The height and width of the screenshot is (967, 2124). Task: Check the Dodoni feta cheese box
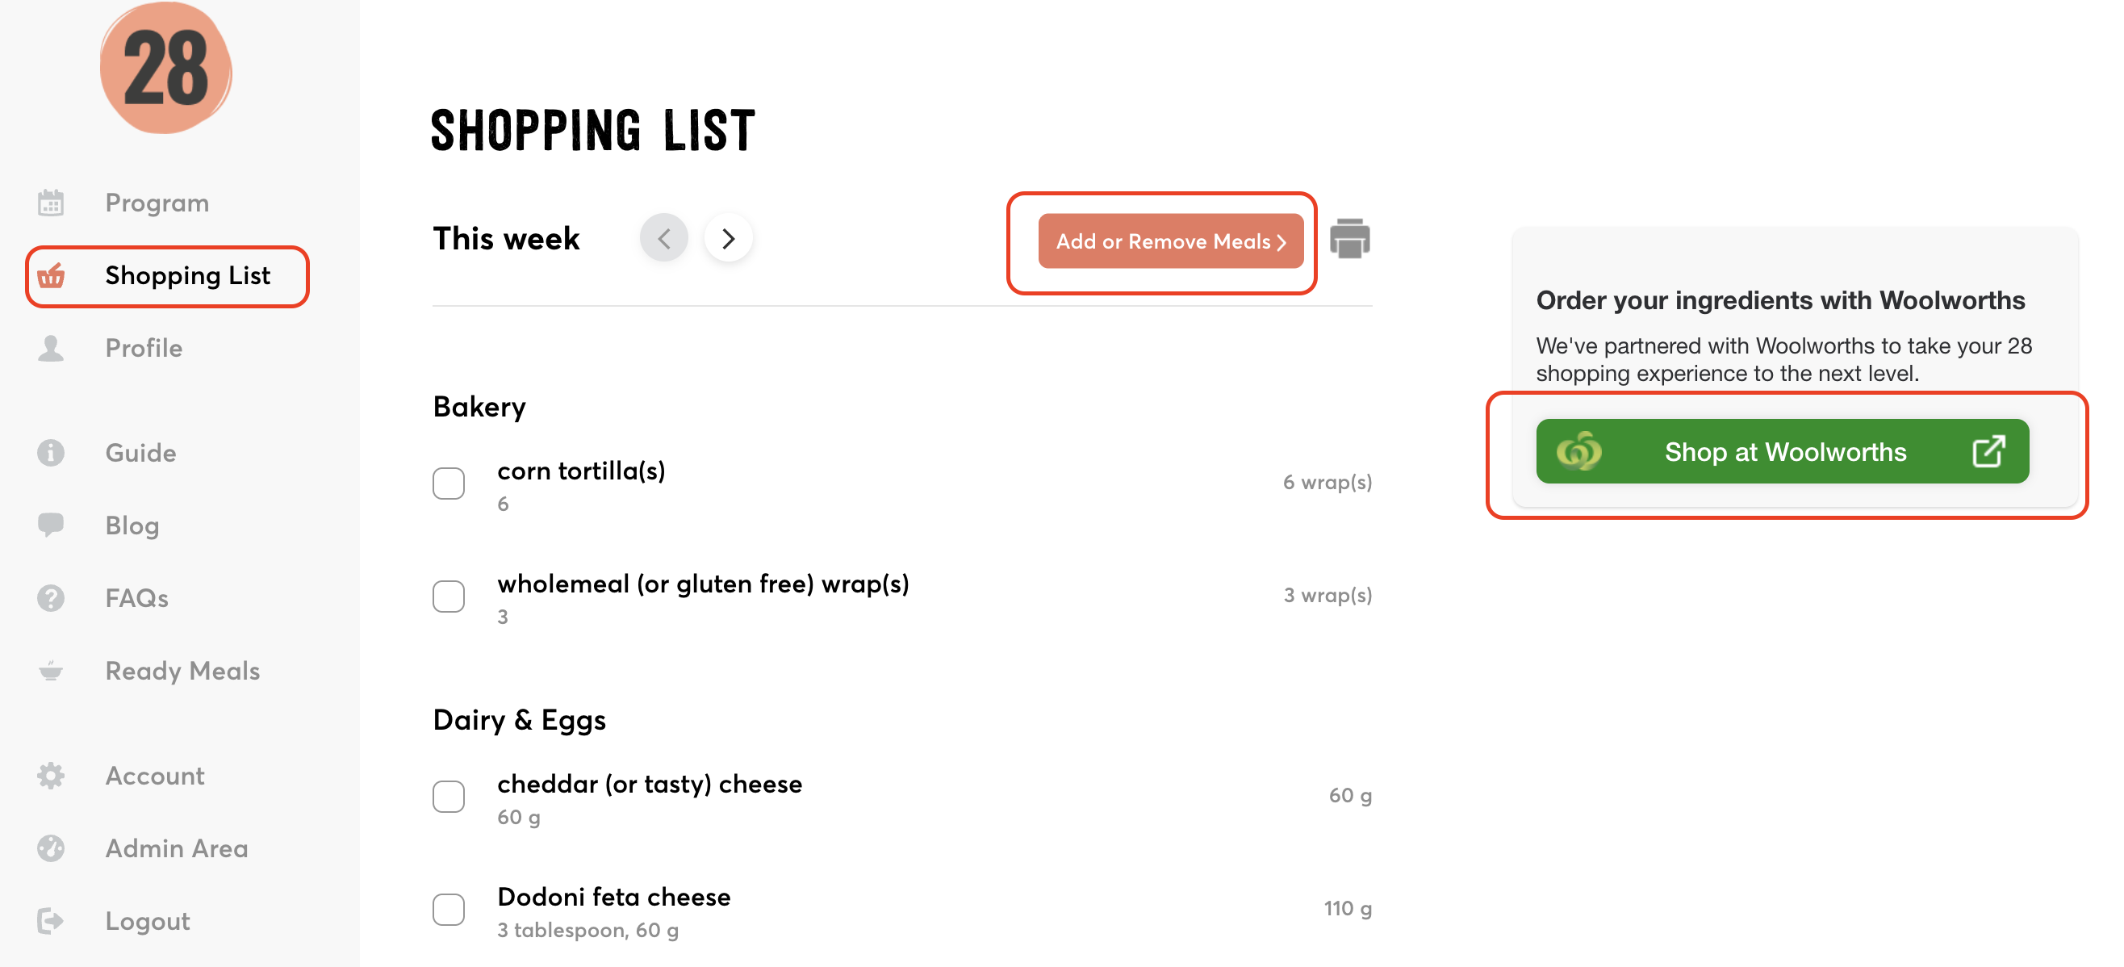[x=449, y=910]
